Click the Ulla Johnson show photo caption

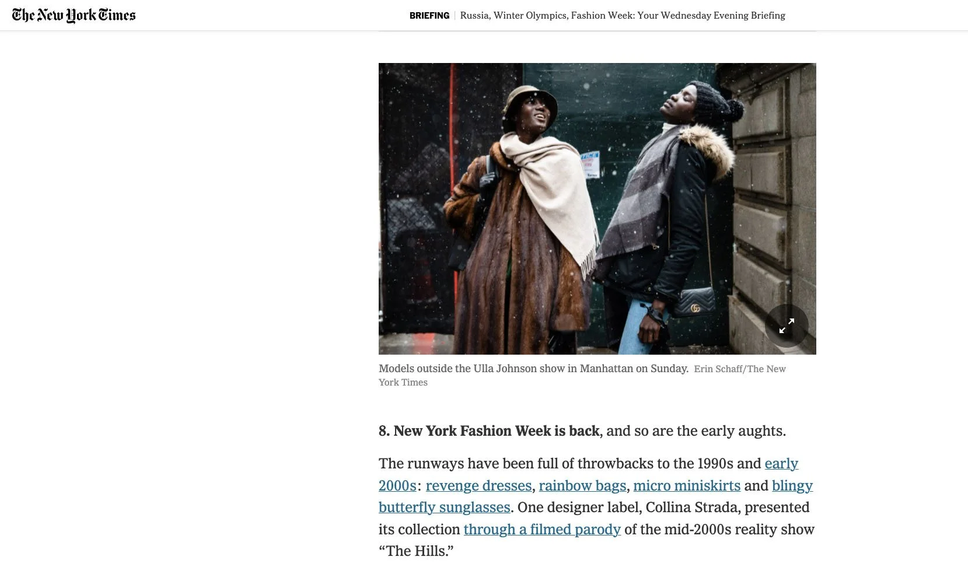[x=533, y=369]
